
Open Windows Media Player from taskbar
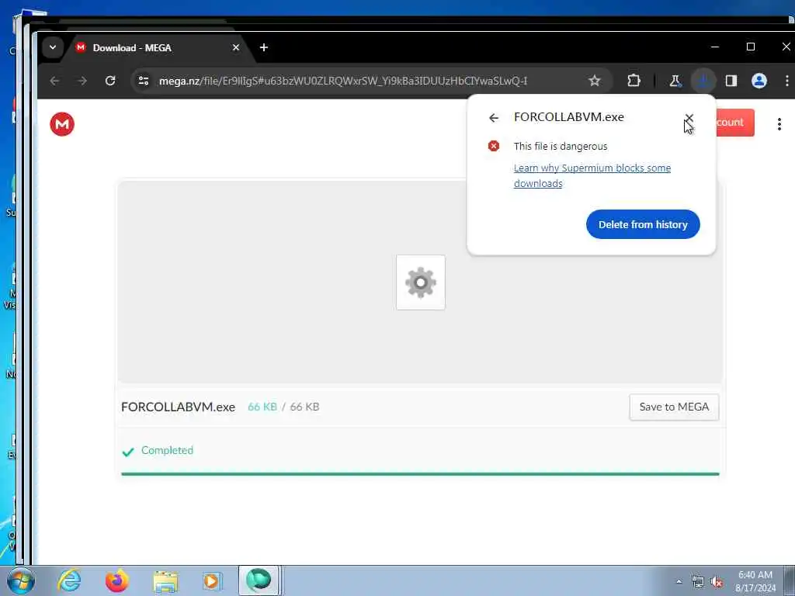click(211, 580)
